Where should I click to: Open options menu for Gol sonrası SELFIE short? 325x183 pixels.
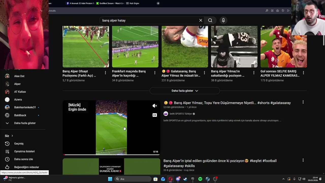click(x=303, y=73)
